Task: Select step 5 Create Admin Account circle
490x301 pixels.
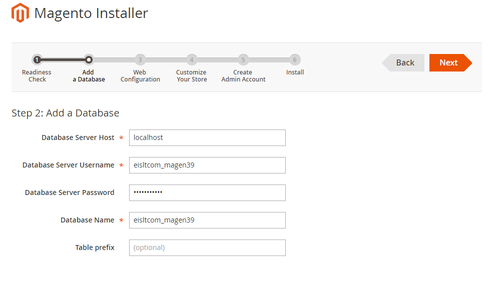Action: [x=243, y=59]
